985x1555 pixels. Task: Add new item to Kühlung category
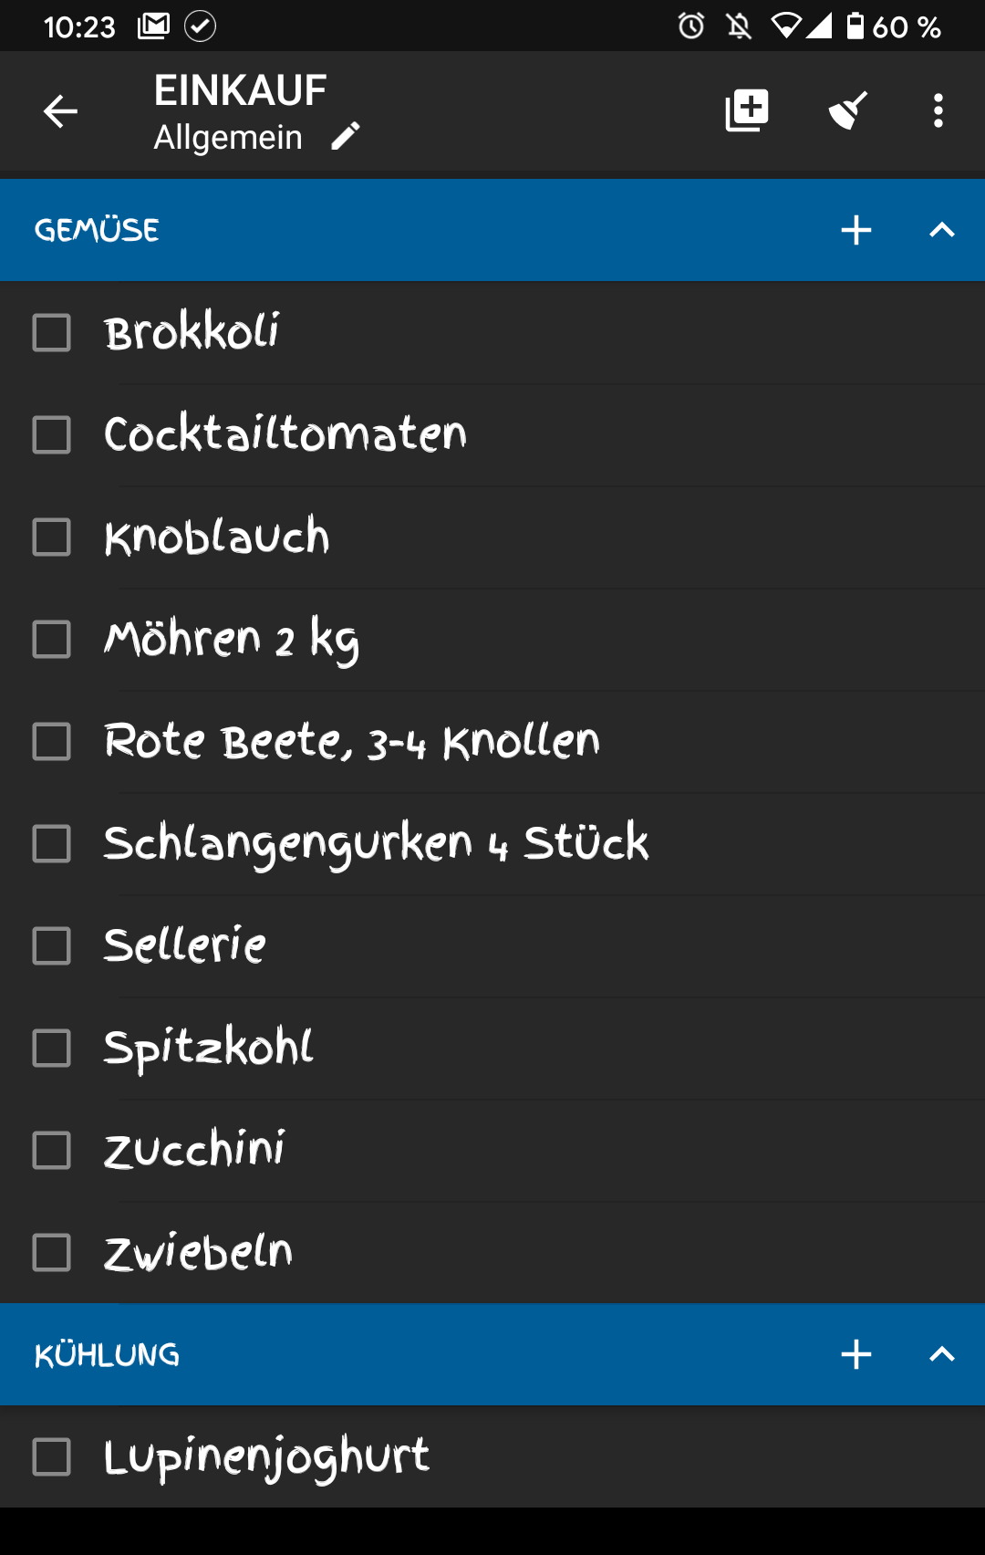pos(855,1354)
